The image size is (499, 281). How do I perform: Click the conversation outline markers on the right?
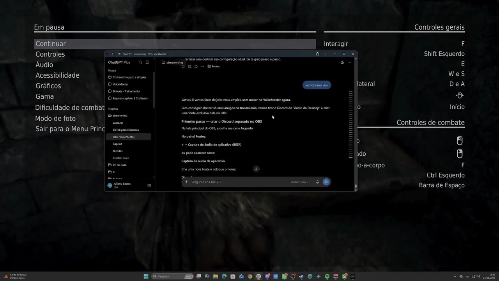click(351, 124)
